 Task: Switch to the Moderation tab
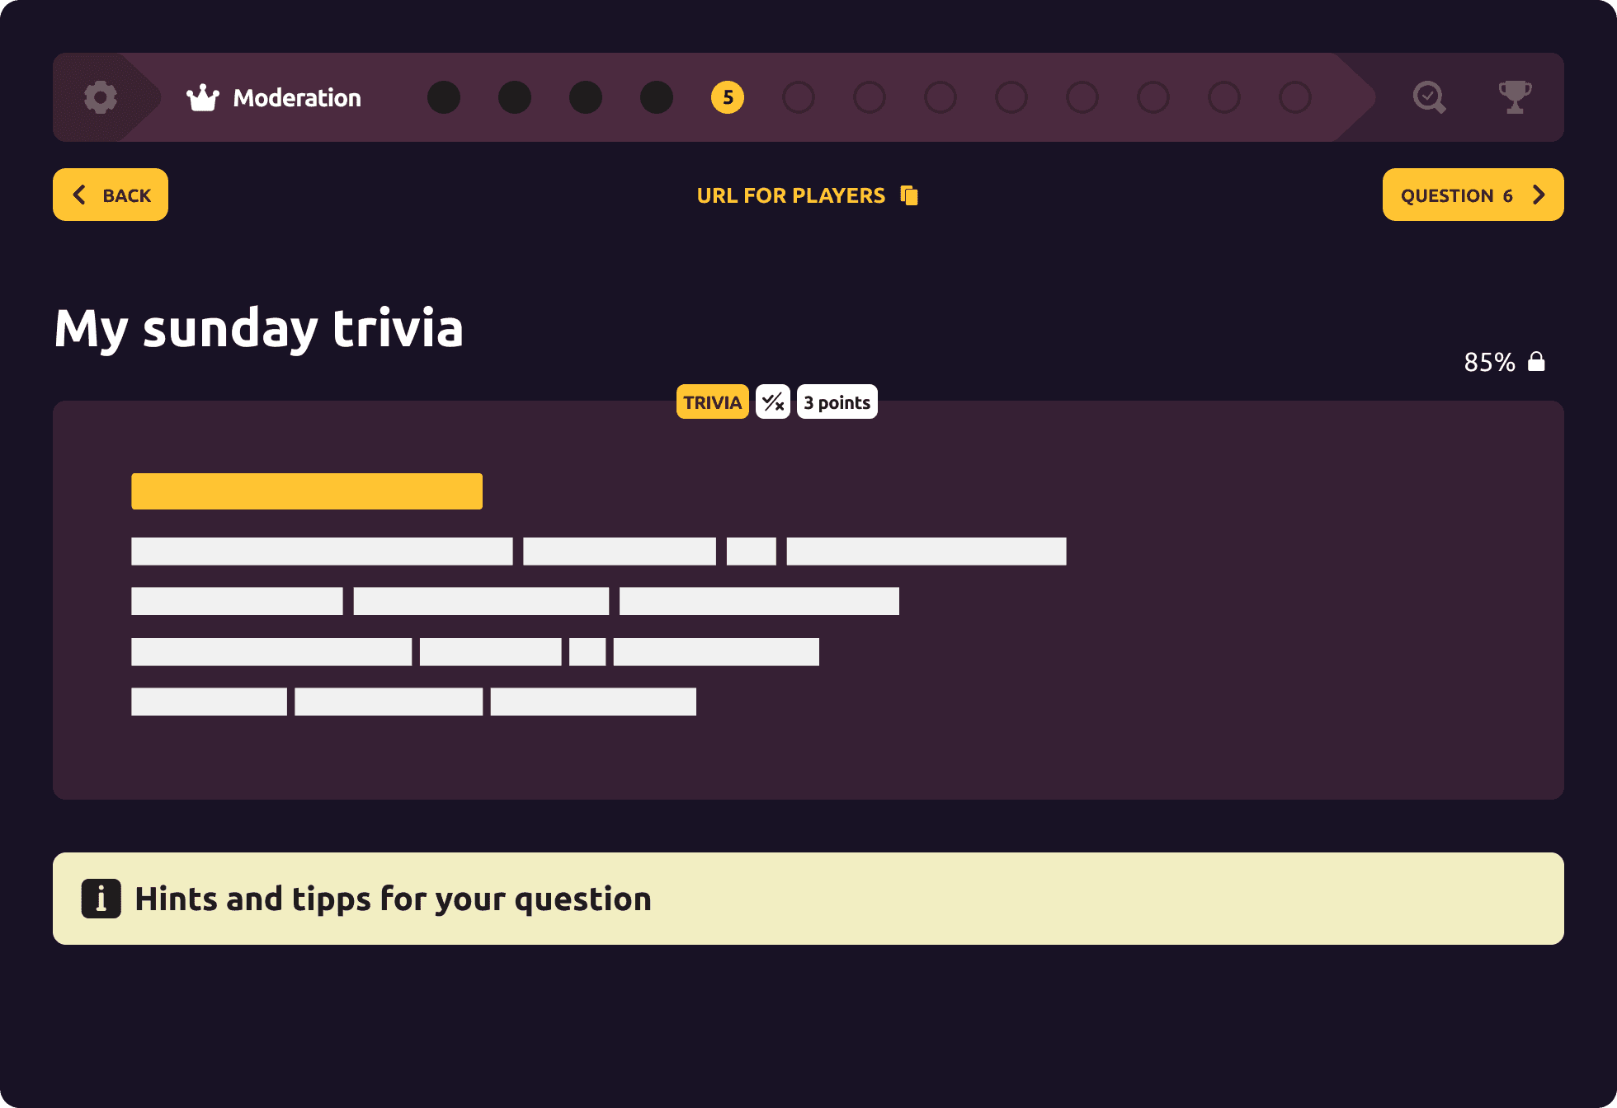click(x=298, y=97)
